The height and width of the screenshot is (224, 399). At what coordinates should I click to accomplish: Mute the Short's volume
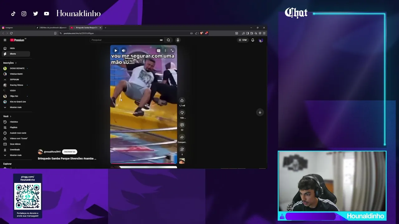point(123,50)
